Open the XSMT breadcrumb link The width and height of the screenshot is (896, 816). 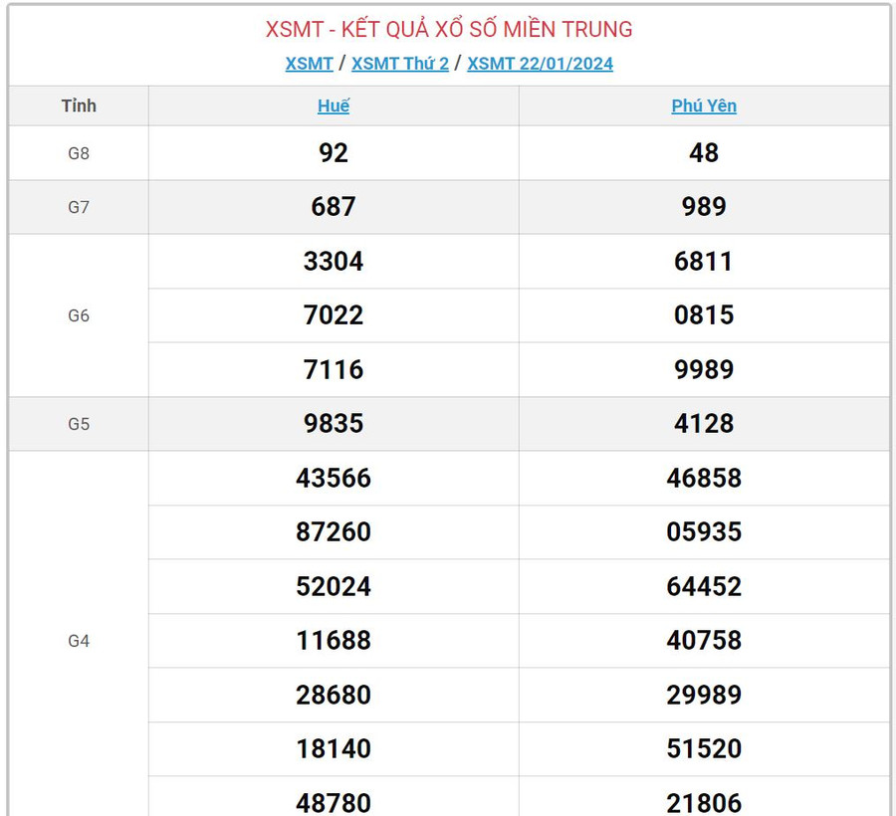click(309, 64)
